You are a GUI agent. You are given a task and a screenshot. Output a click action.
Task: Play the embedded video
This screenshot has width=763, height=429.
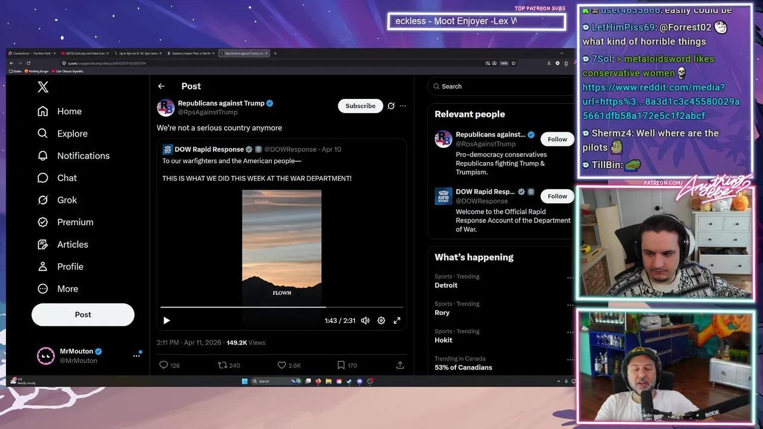tap(166, 321)
